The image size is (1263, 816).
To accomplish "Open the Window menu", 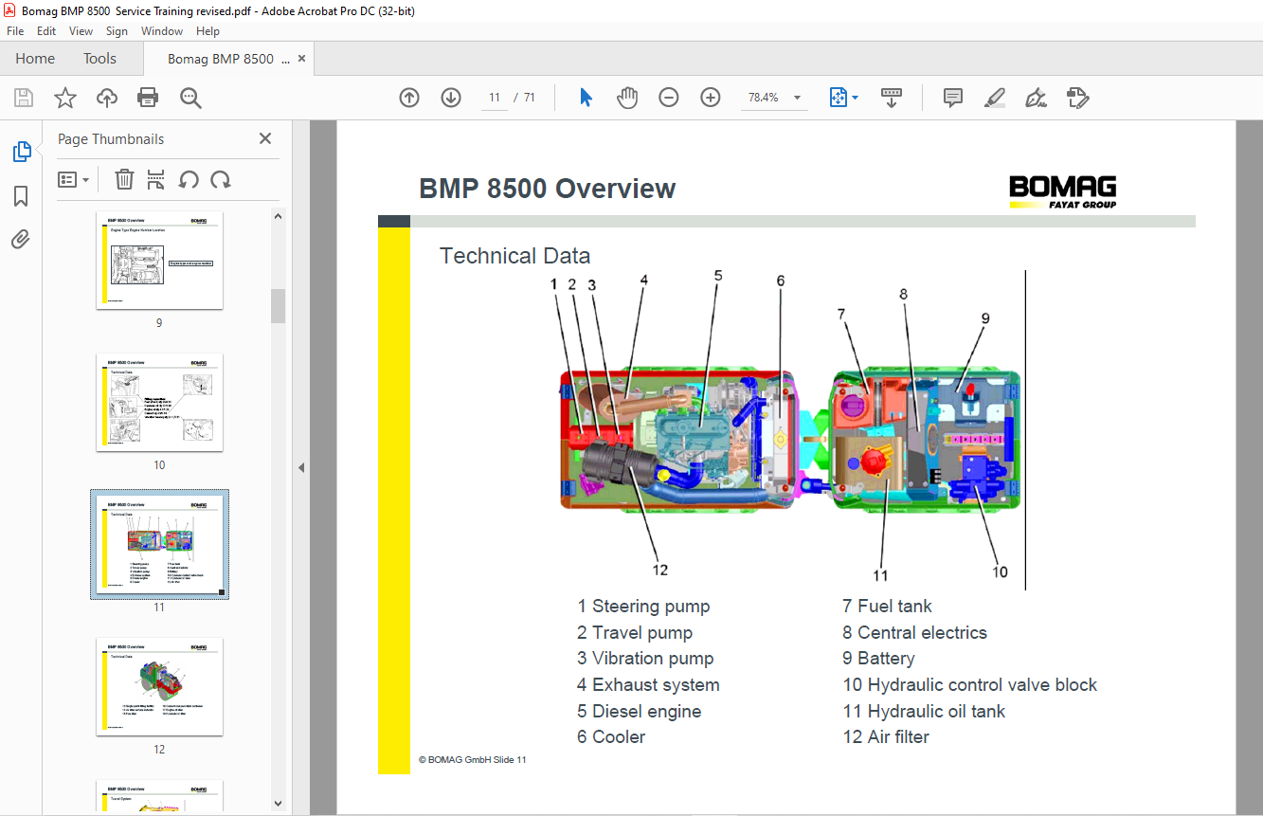I will point(162,31).
